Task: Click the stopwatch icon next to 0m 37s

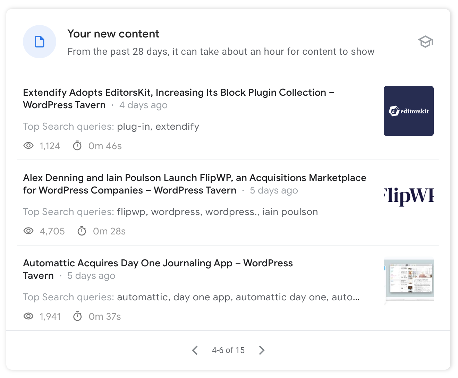Action: point(77,316)
